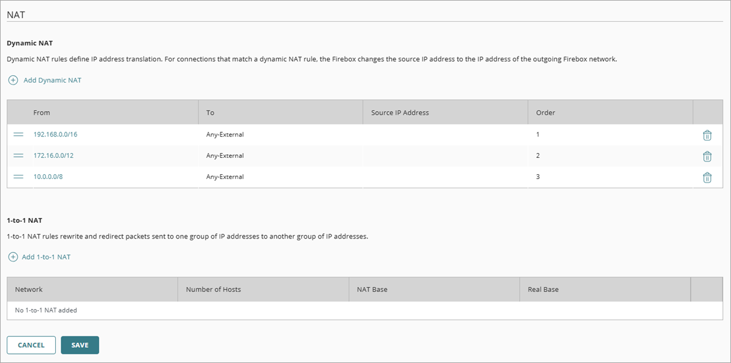
Task: Click the From column header
Action: [x=40, y=112]
